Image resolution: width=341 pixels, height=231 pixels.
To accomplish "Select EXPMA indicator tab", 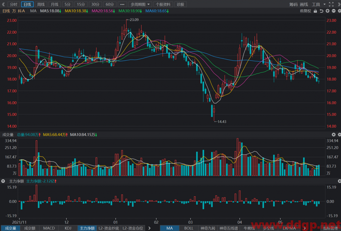I will [289, 228].
